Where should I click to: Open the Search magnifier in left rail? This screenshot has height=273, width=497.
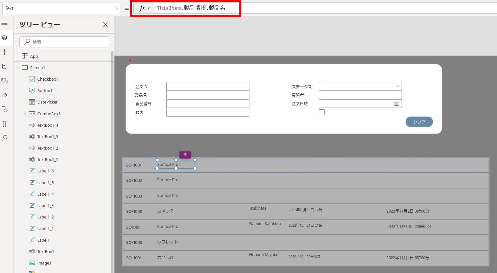pos(5,138)
